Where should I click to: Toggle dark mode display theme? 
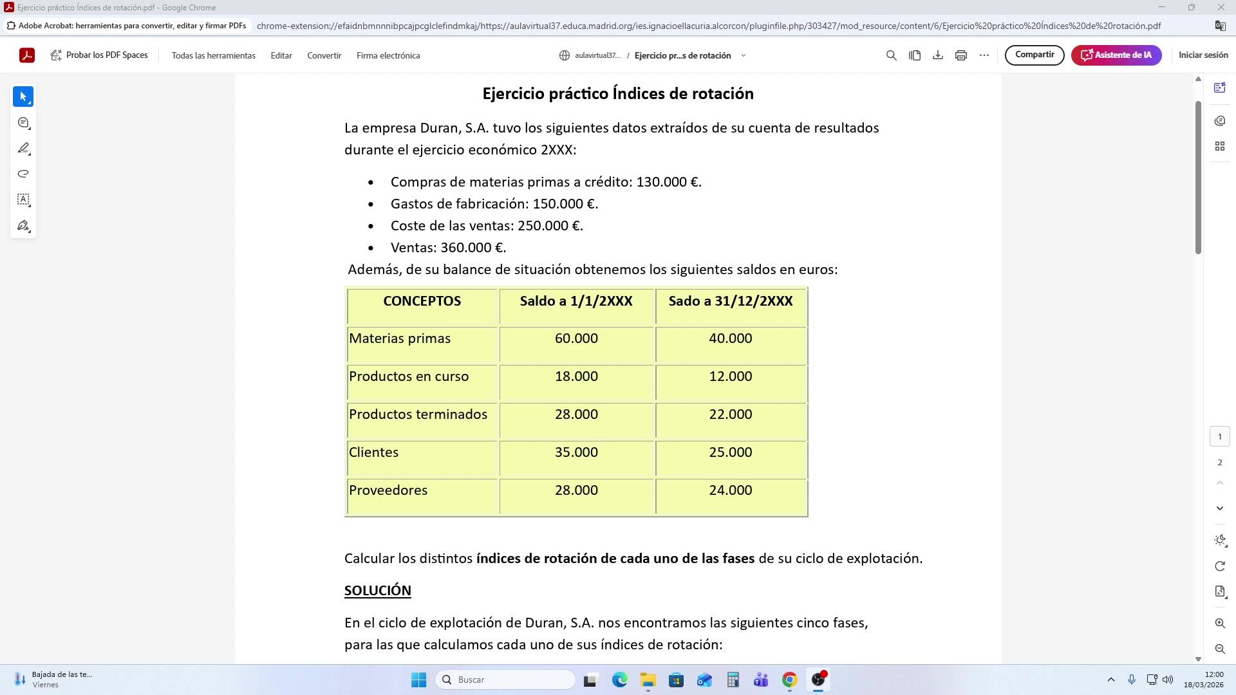coord(1219,541)
